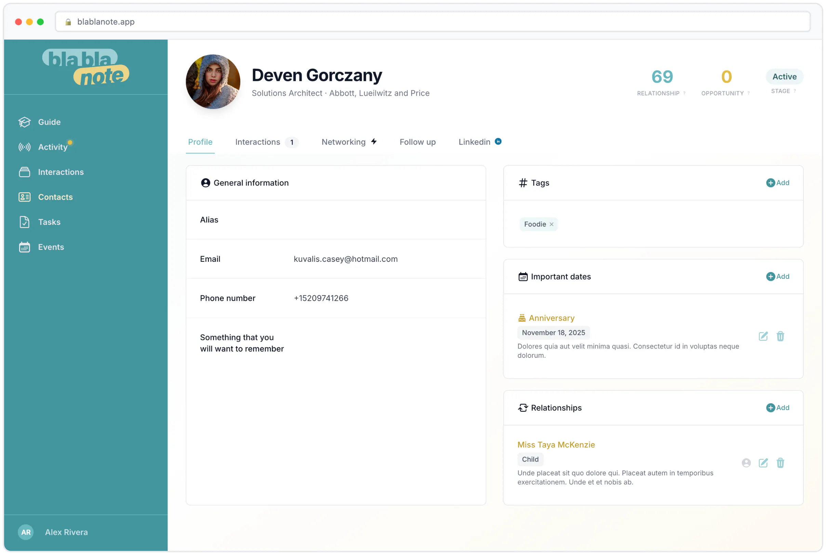
Task: Click the AR user avatar
Action: pyautogui.click(x=26, y=532)
